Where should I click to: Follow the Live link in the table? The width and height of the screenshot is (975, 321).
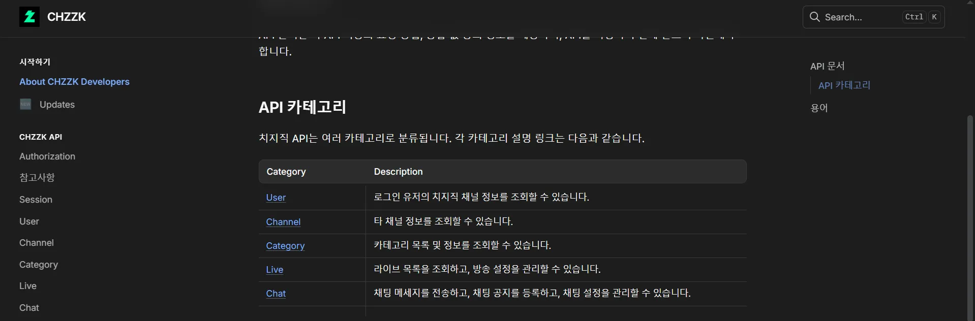275,270
